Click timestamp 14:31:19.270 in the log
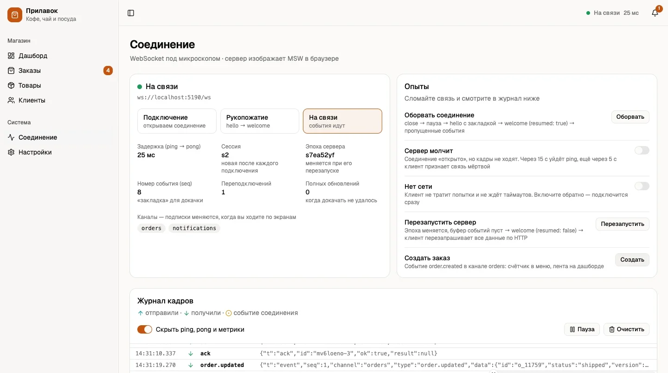The height and width of the screenshot is (373, 668). (x=155, y=365)
